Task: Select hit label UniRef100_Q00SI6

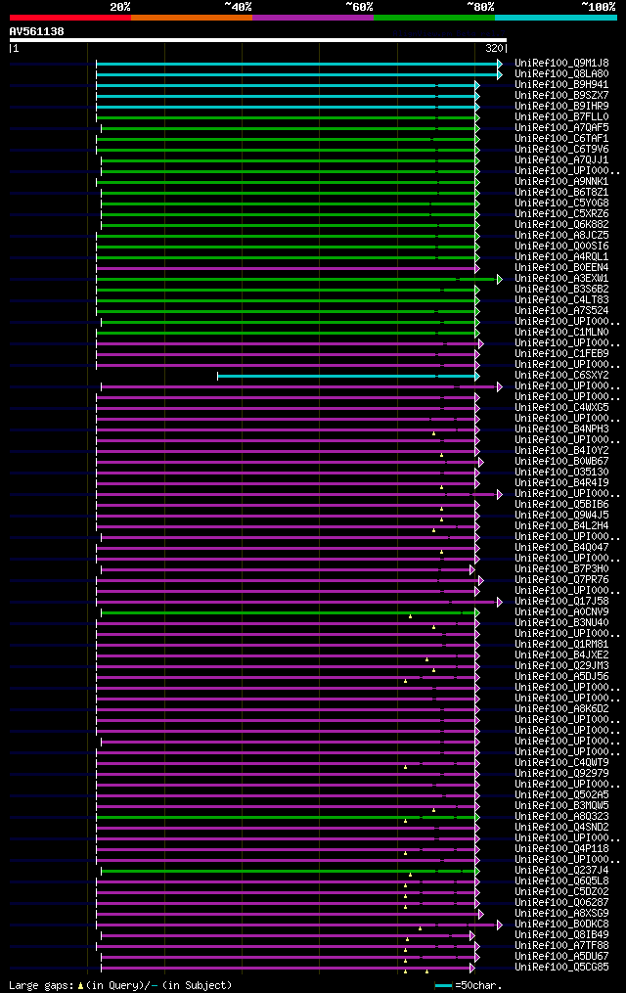Action: [561, 247]
